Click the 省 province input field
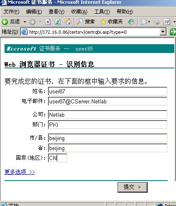Image resolution: width=176 pixels, height=206 pixels. pos(108,148)
